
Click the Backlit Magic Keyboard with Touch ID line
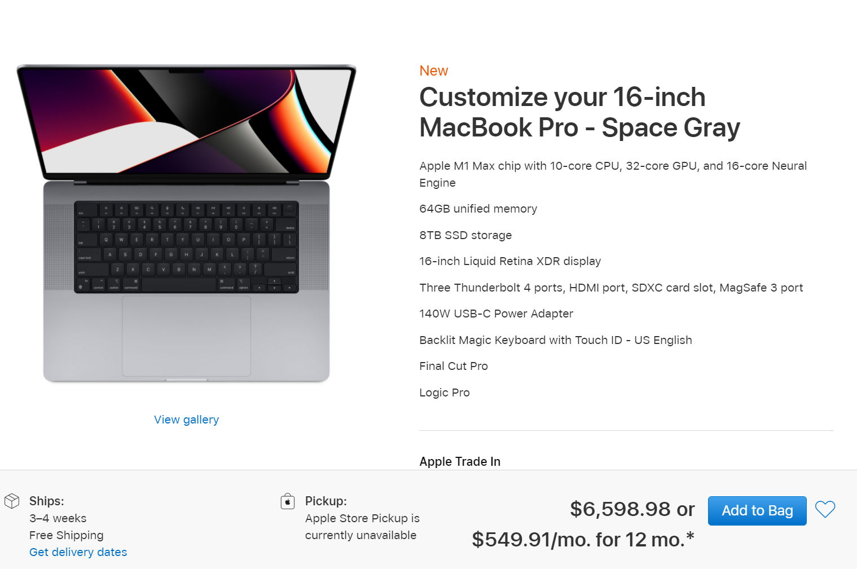point(555,340)
